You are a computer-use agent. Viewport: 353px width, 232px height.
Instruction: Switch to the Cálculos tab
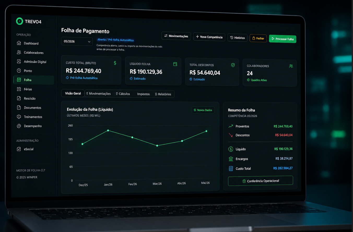pyautogui.click(x=123, y=94)
